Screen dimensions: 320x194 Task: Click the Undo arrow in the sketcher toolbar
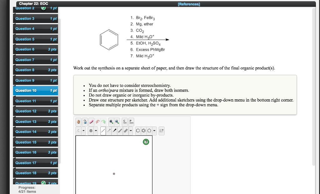pyautogui.click(x=98, y=121)
